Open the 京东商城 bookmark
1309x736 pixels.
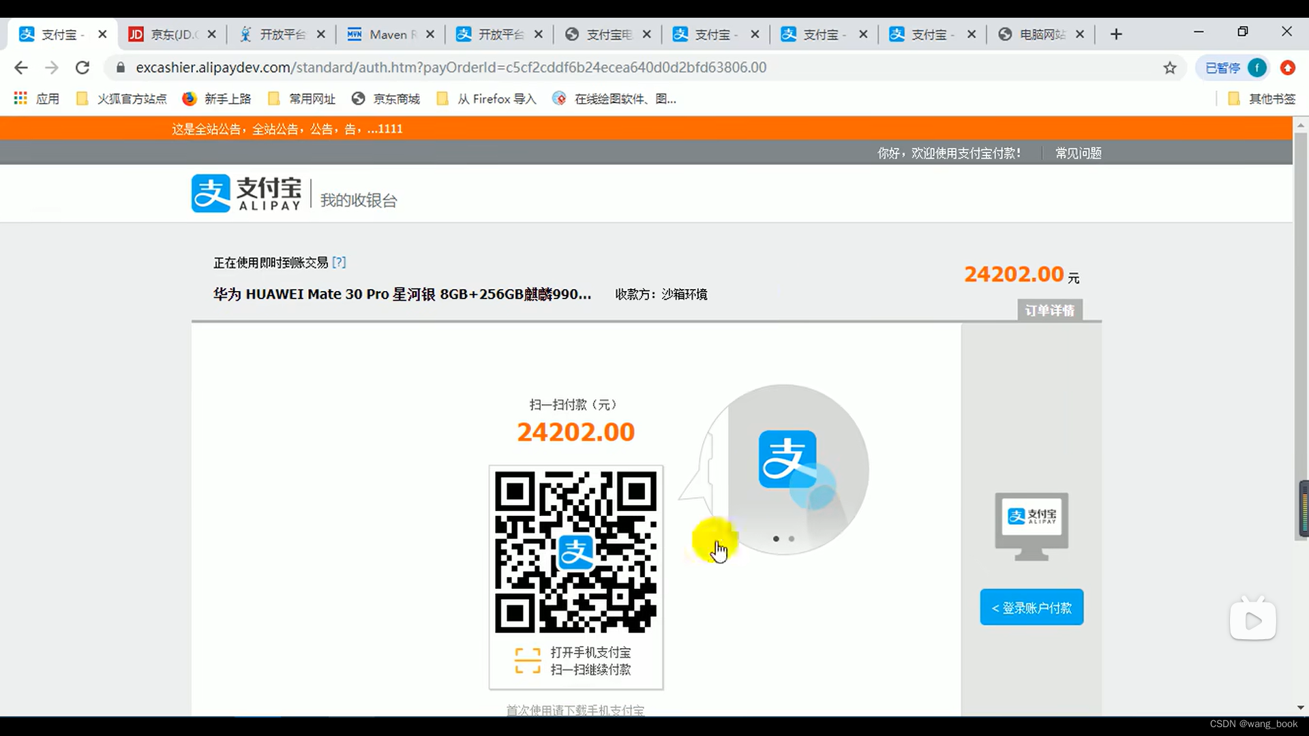pos(386,99)
